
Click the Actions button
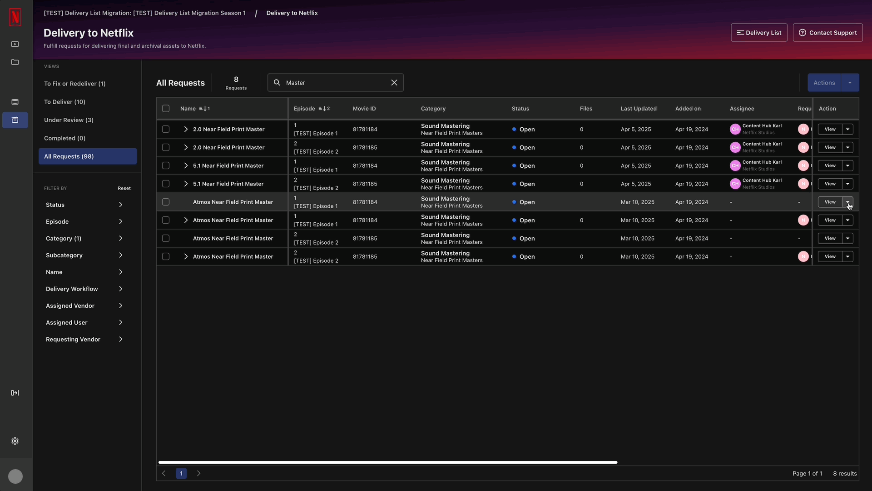point(824,83)
